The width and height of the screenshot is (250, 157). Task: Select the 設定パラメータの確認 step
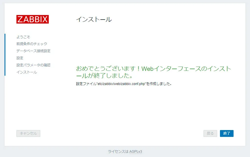(33, 65)
